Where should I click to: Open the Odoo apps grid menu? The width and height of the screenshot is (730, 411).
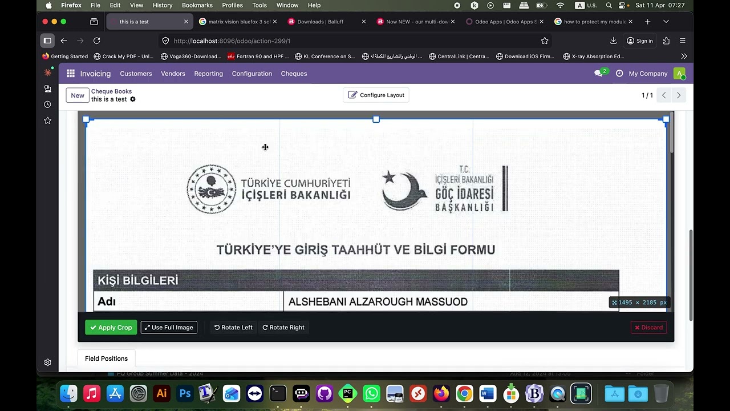click(x=71, y=74)
